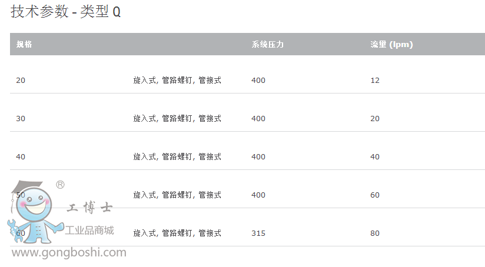
Task: Click the pressure value 400 in row 30
Action: click(x=258, y=119)
